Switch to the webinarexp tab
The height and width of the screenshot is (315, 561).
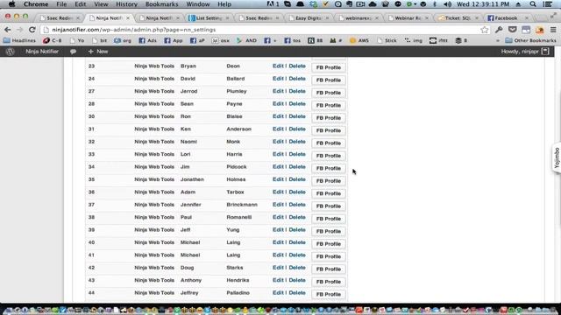pos(359,17)
